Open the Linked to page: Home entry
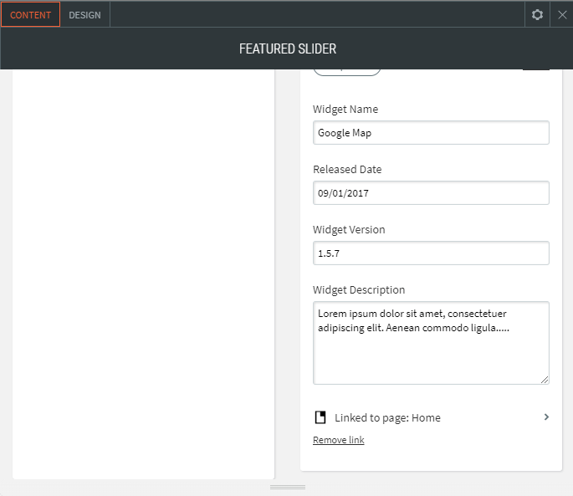Screen dimensions: 573x496 point(387,417)
